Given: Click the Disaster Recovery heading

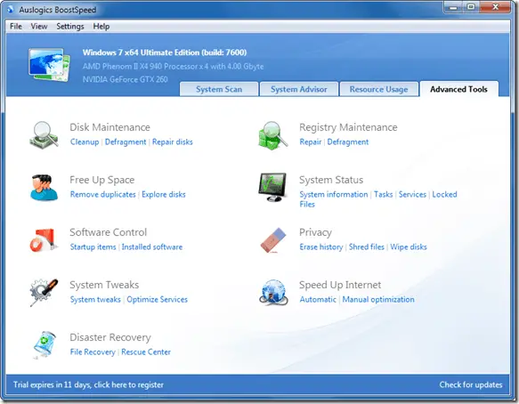Looking at the screenshot, I should pos(110,337).
